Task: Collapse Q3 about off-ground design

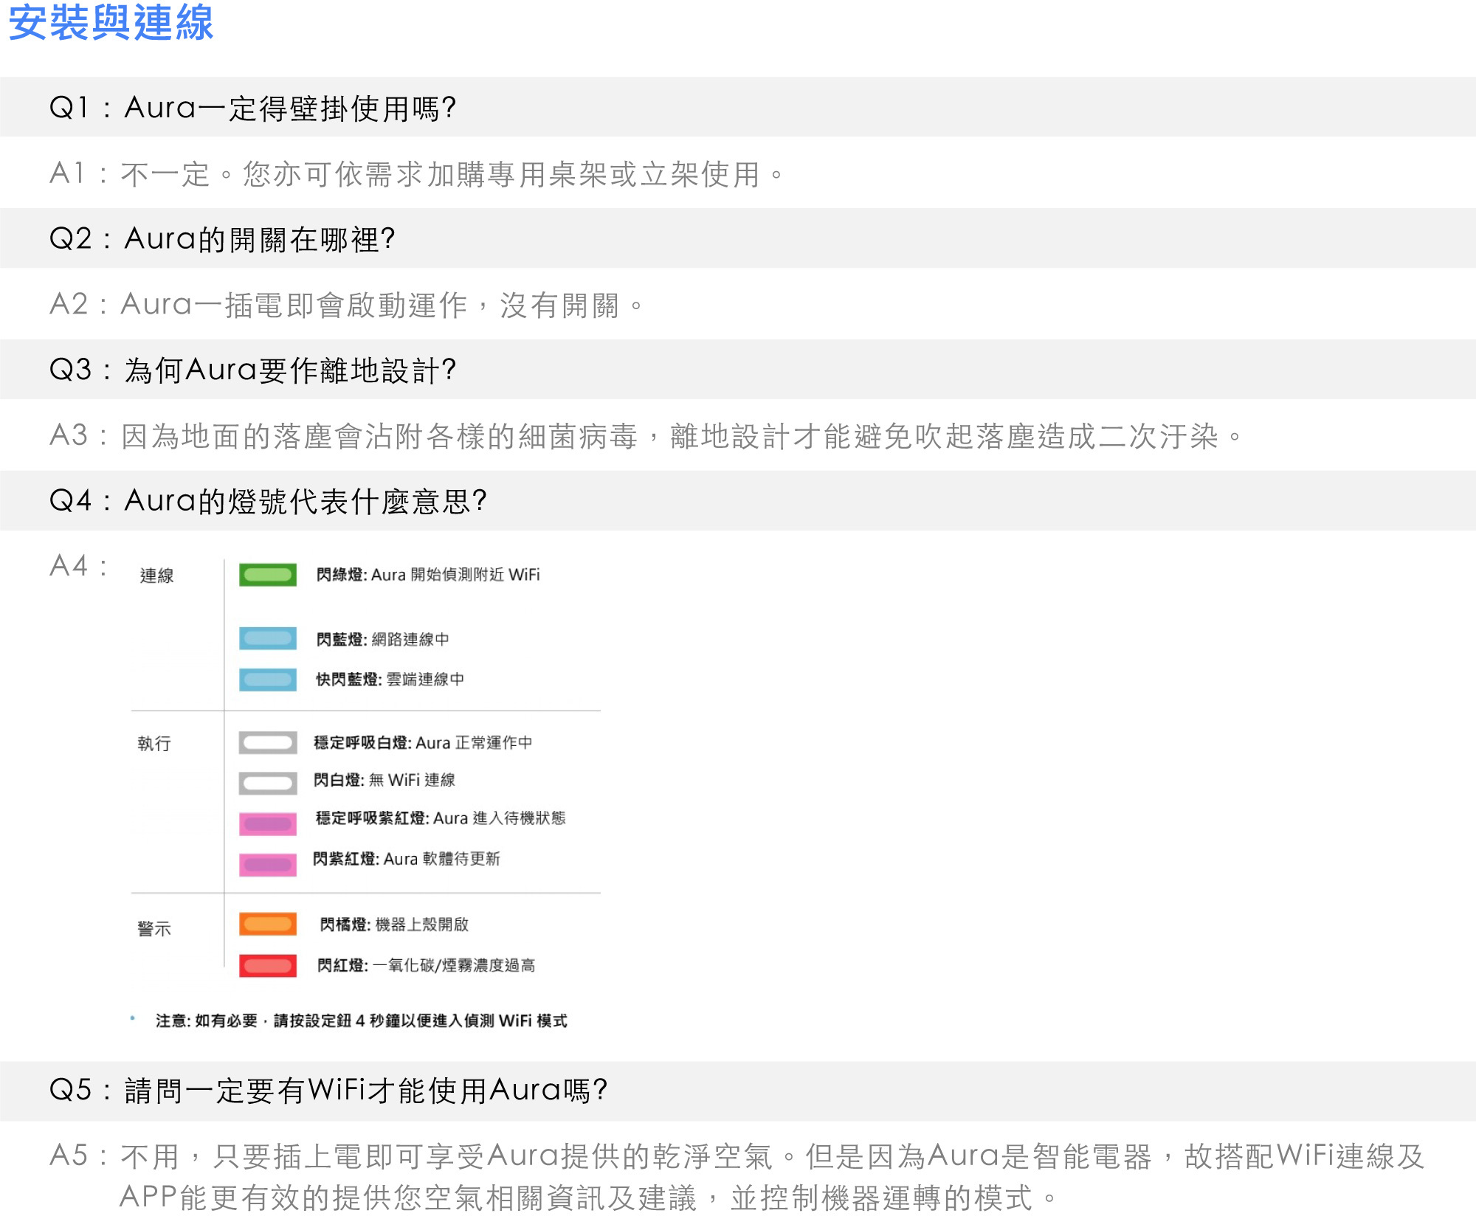Action: (x=253, y=370)
